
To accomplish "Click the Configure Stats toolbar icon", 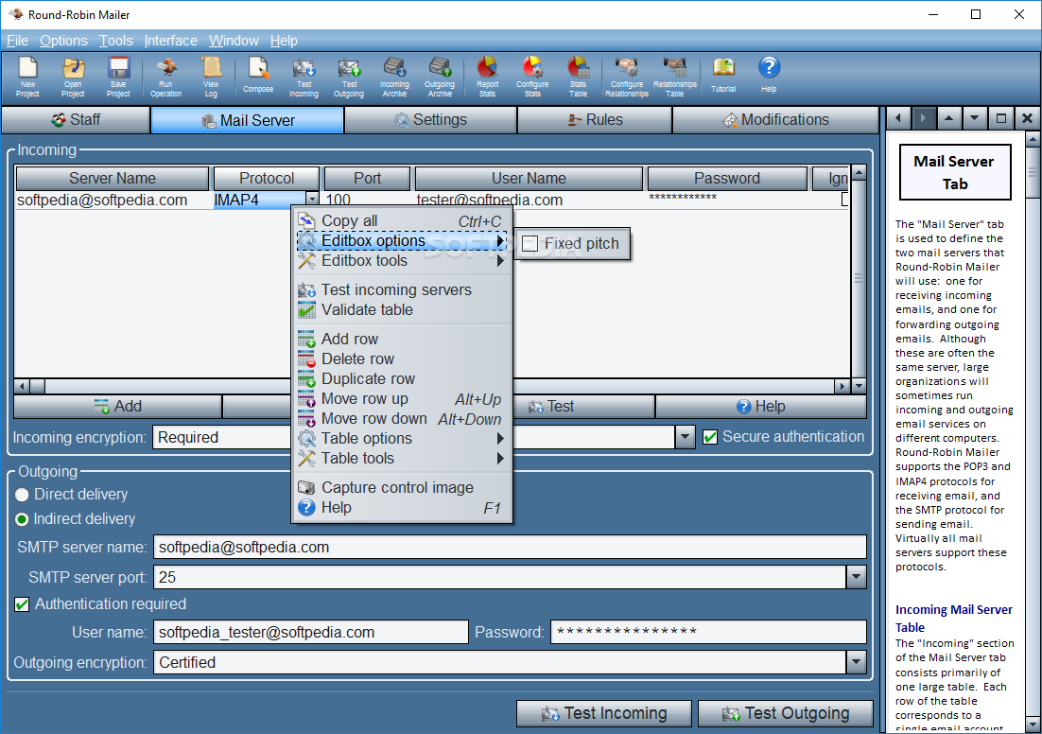I will (532, 78).
